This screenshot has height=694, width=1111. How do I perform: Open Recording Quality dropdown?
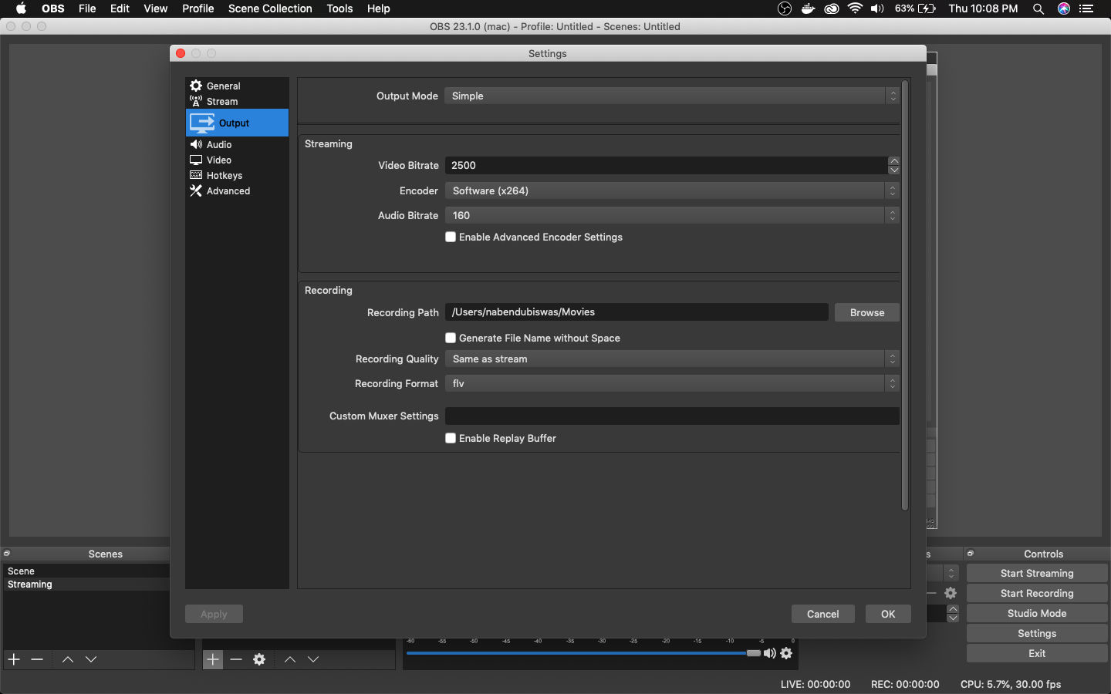[672, 359]
